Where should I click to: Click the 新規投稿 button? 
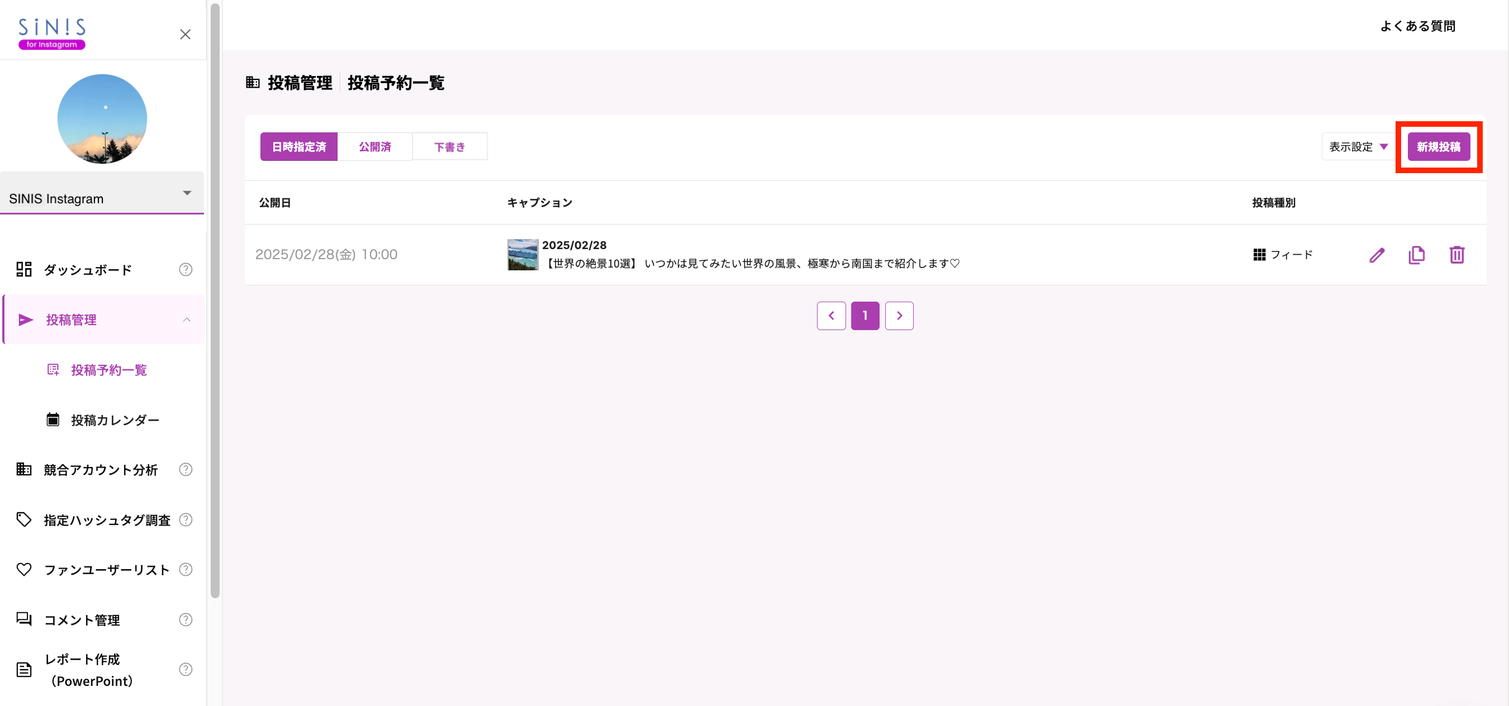point(1439,146)
